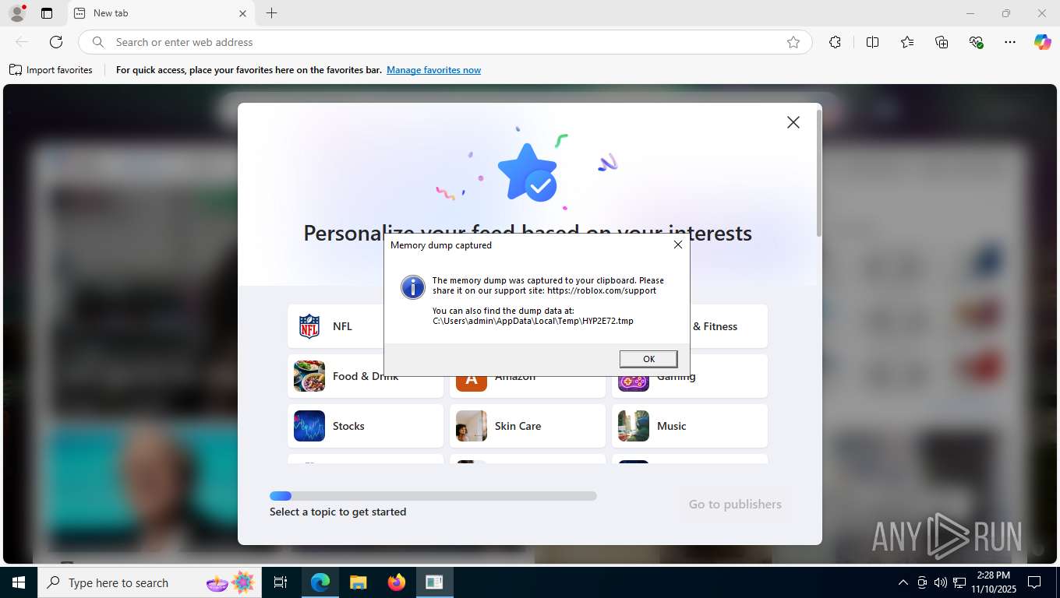The height and width of the screenshot is (598, 1060).
Task: Open Microsoft Edge from the taskbar
Action: point(320,582)
